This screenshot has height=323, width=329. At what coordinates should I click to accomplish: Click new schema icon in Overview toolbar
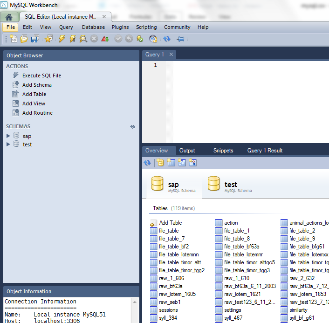160,163
